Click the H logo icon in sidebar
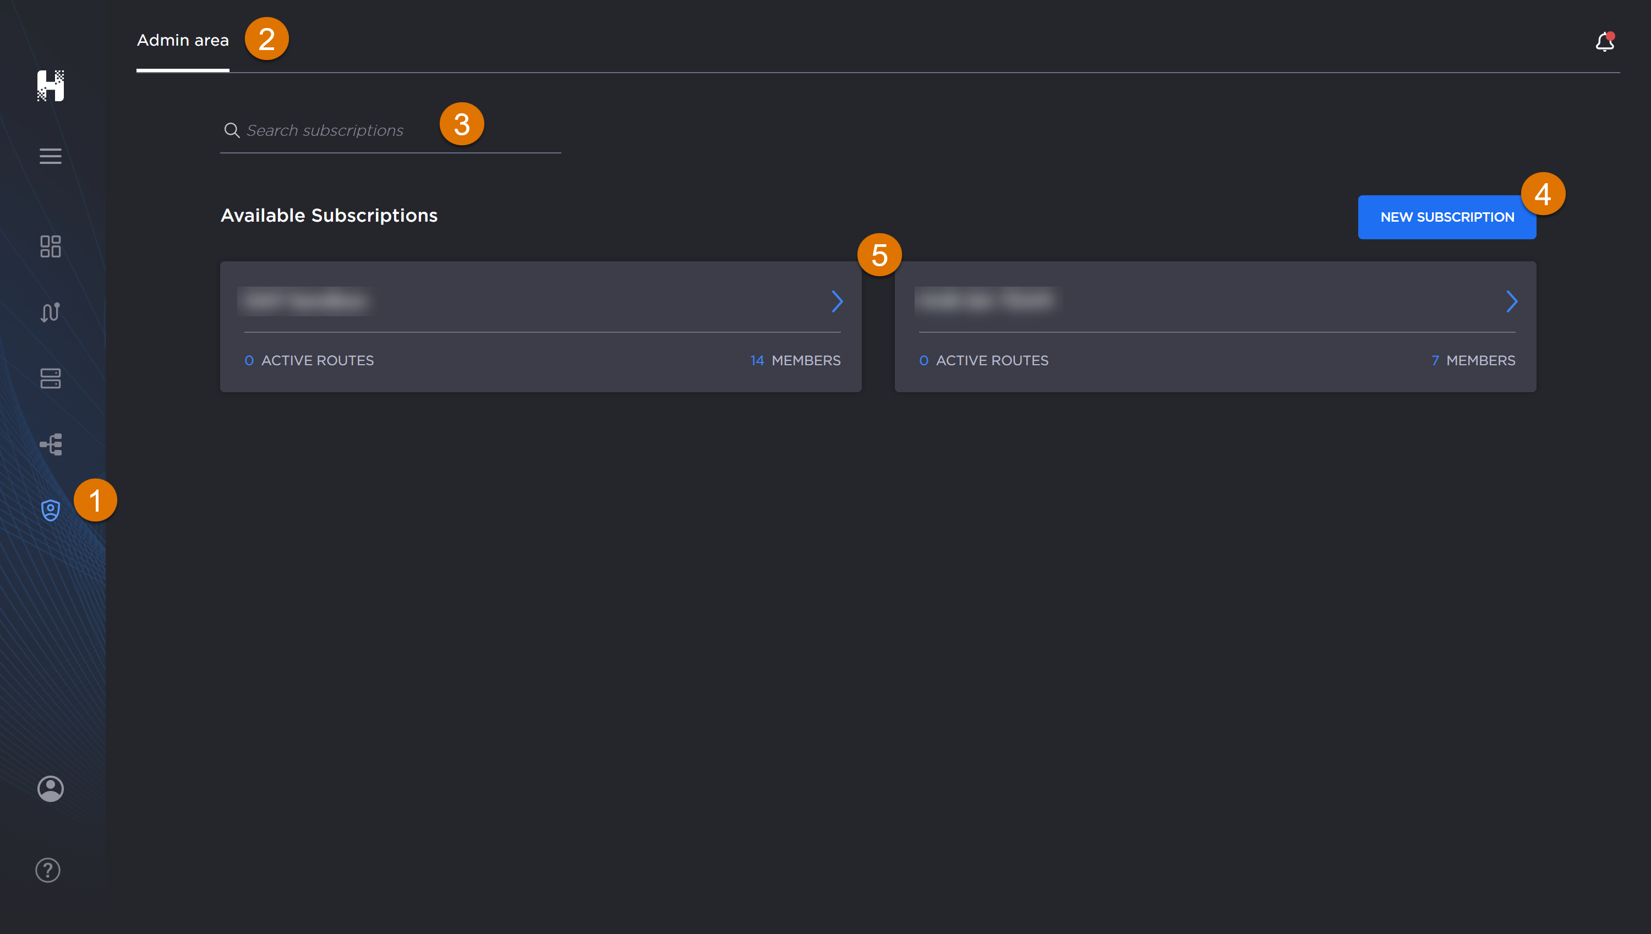 (x=50, y=85)
